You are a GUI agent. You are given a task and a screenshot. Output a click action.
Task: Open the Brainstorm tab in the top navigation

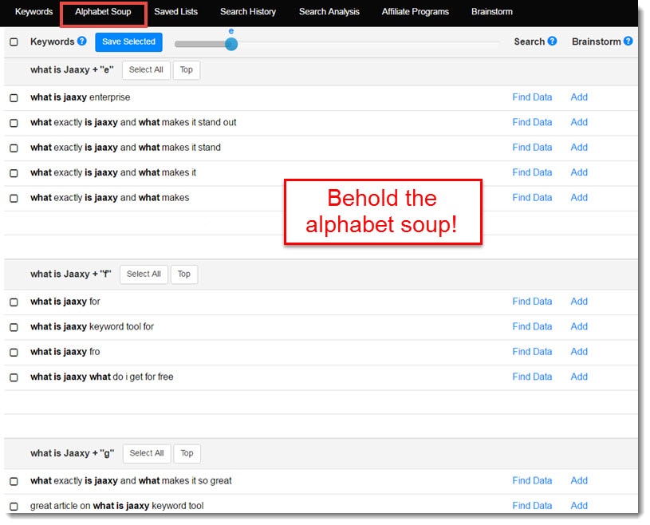492,12
